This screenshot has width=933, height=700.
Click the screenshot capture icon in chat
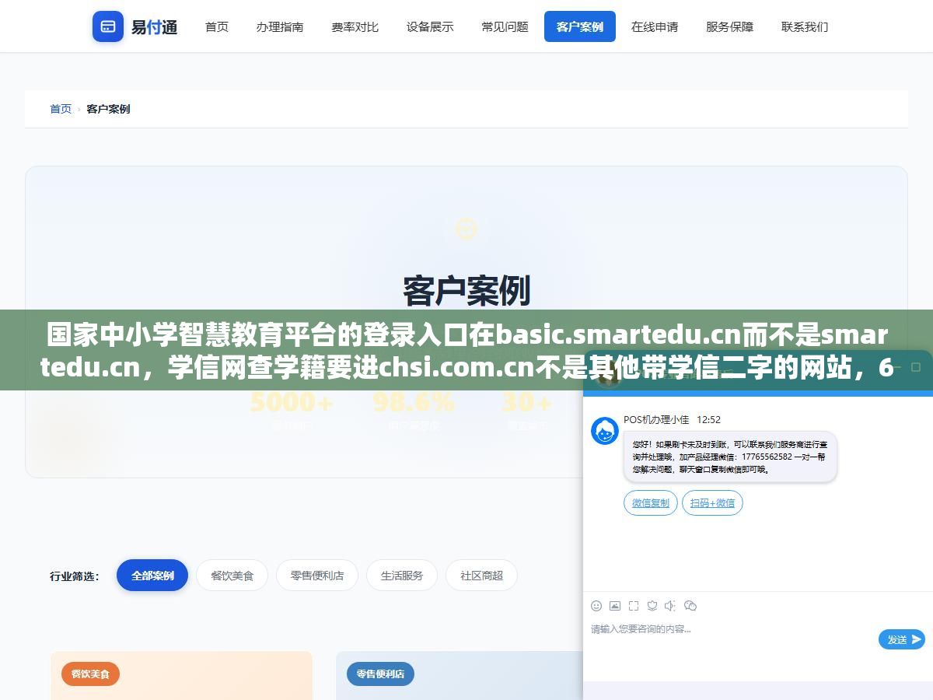point(634,606)
